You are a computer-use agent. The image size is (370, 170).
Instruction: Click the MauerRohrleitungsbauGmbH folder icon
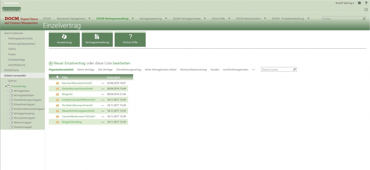(57, 111)
